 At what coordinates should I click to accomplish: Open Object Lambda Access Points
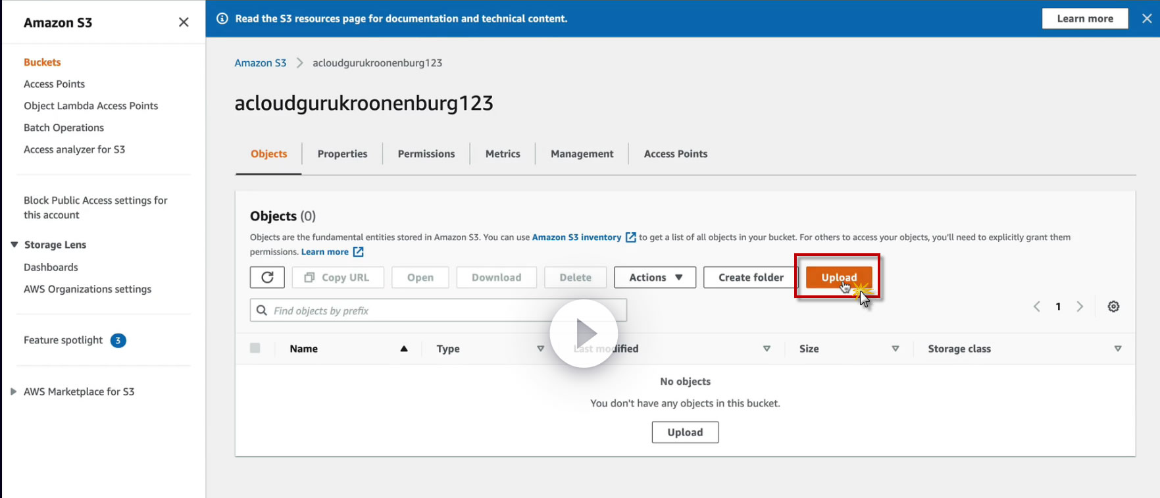(x=91, y=106)
